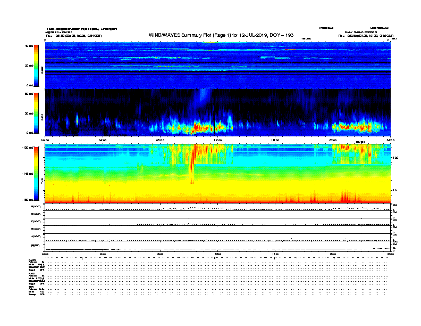Viewport: 421px width, 326px height.
Task: Click the 30.00 label on RAD1 scale
Action: (29, 113)
